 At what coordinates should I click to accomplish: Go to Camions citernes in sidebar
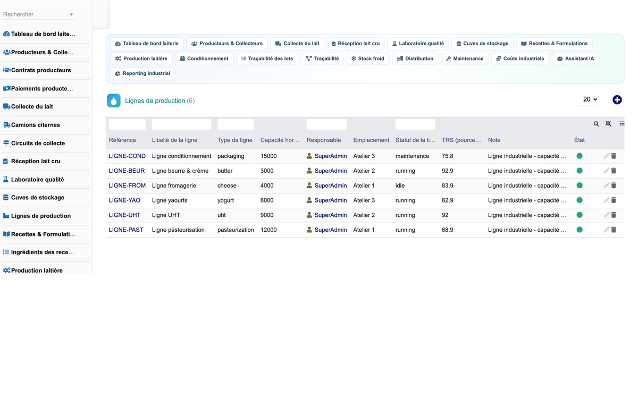(36, 125)
